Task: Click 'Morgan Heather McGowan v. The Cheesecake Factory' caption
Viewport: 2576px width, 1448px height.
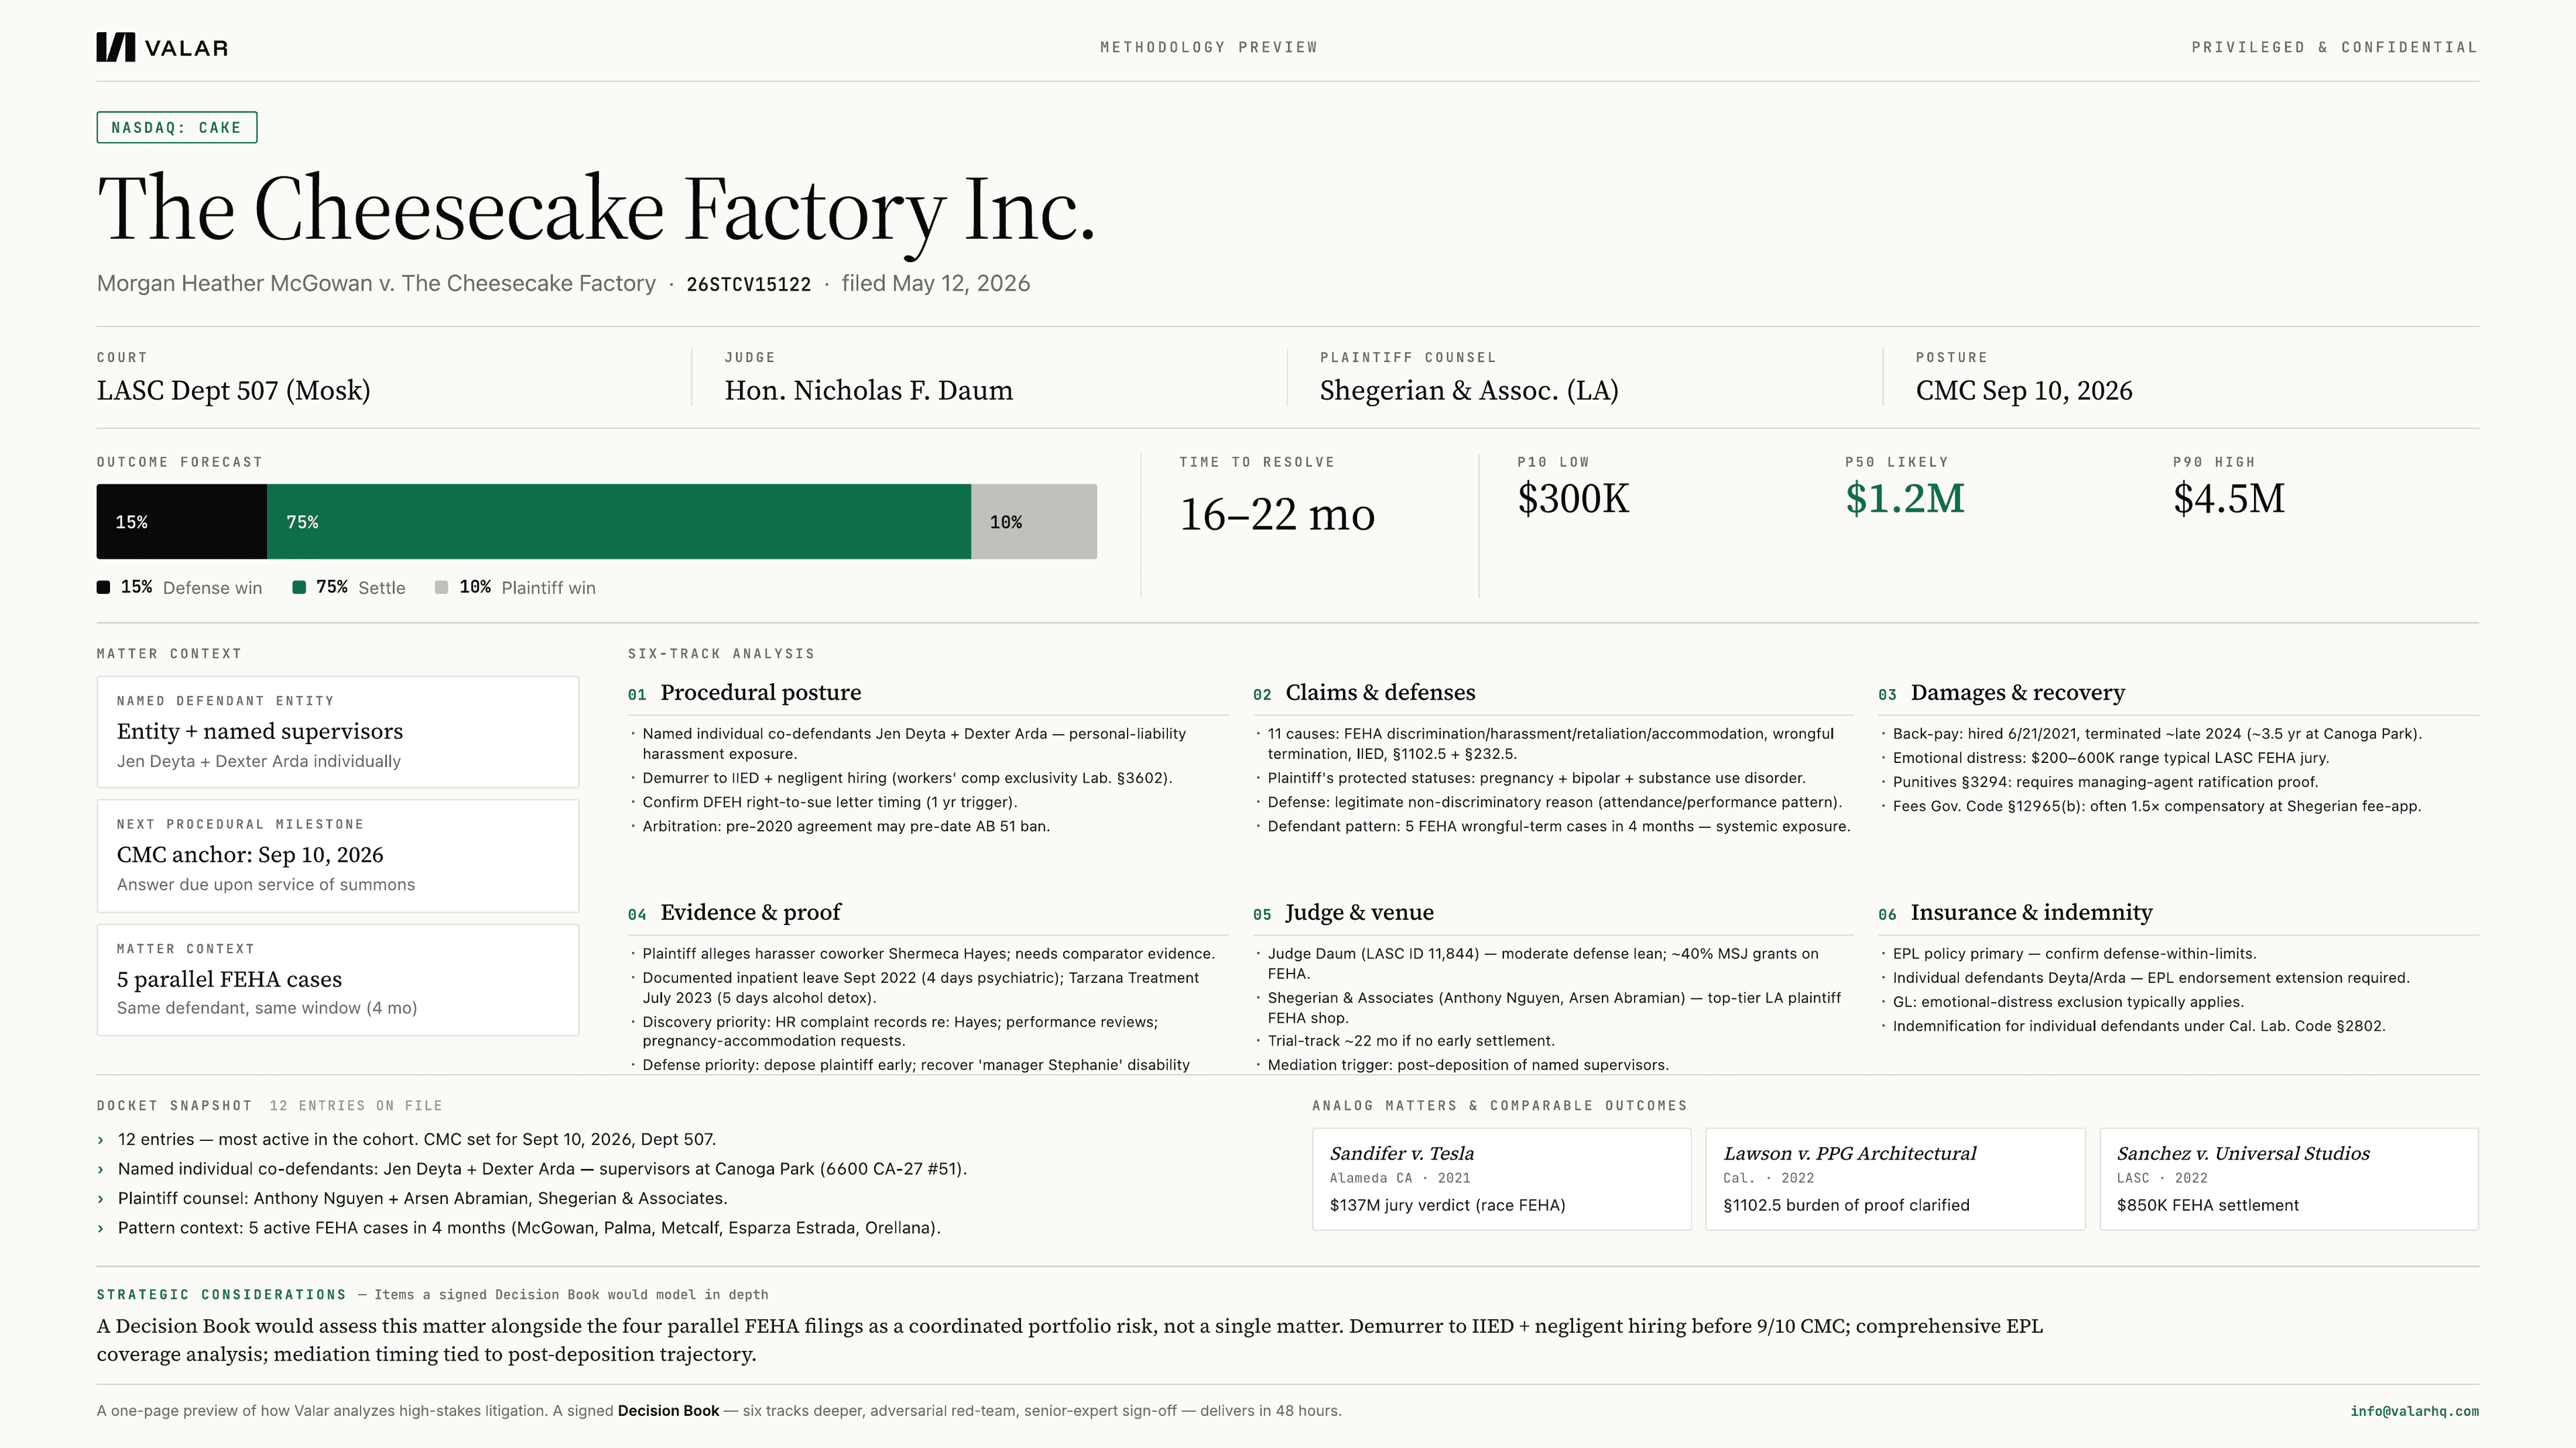Action: 376,284
